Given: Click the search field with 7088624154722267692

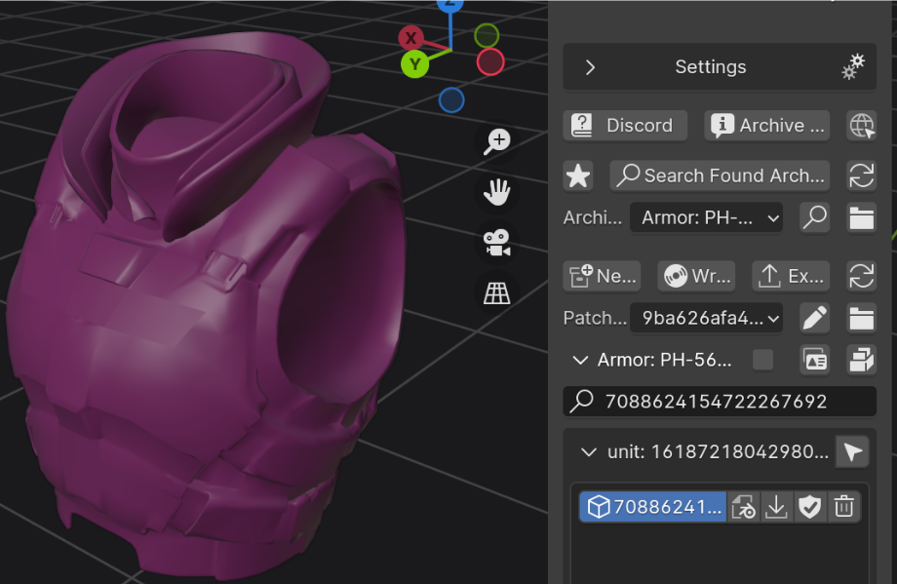Looking at the screenshot, I should [x=720, y=401].
